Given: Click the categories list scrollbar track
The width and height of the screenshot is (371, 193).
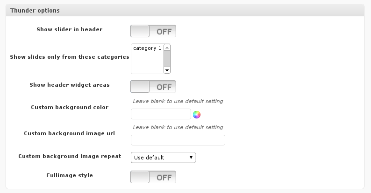Looking at the screenshot, I should pyautogui.click(x=167, y=59).
